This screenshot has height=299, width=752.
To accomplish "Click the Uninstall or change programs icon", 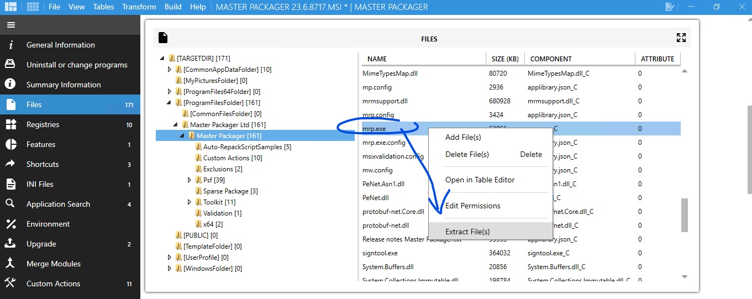I will 10,65.
